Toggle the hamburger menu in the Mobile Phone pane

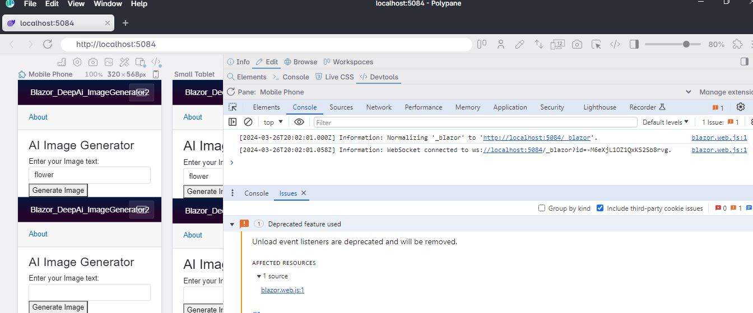pyautogui.click(x=141, y=92)
